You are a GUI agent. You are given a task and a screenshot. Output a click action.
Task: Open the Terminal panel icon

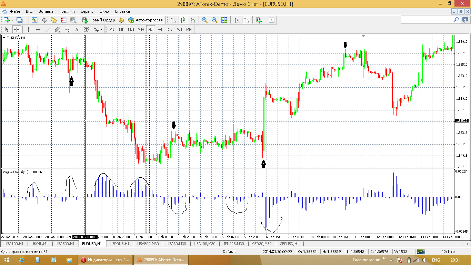click(x=63, y=20)
